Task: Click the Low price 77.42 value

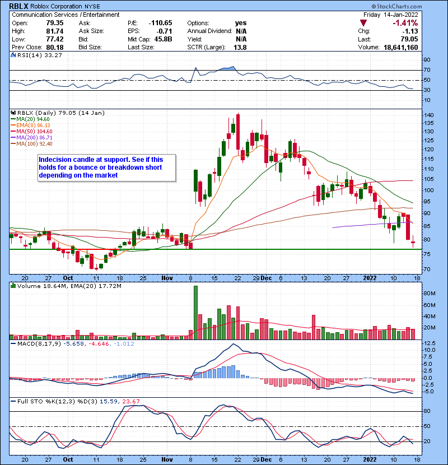Action: [55, 39]
